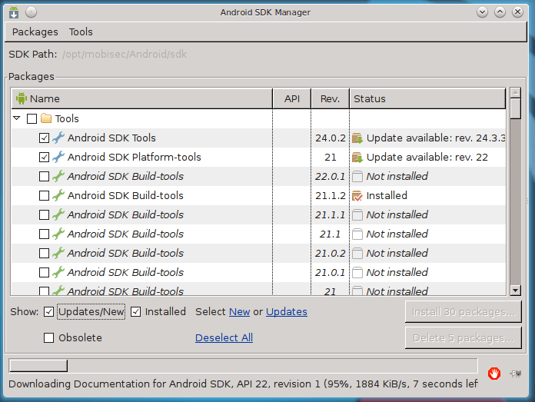Click the Android SDK Platform-tools wrench icon
This screenshot has width=535, height=402.
pos(58,158)
